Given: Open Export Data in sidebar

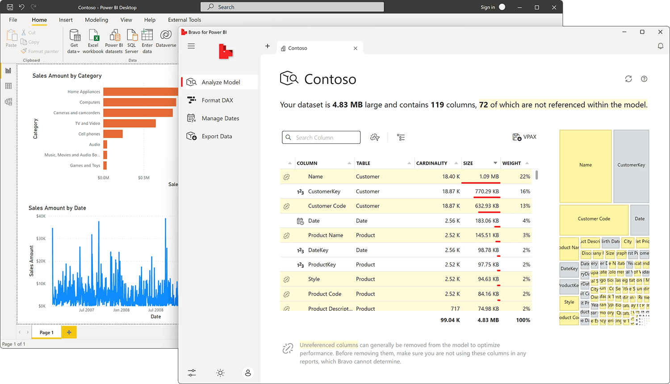Looking at the screenshot, I should (219, 136).
